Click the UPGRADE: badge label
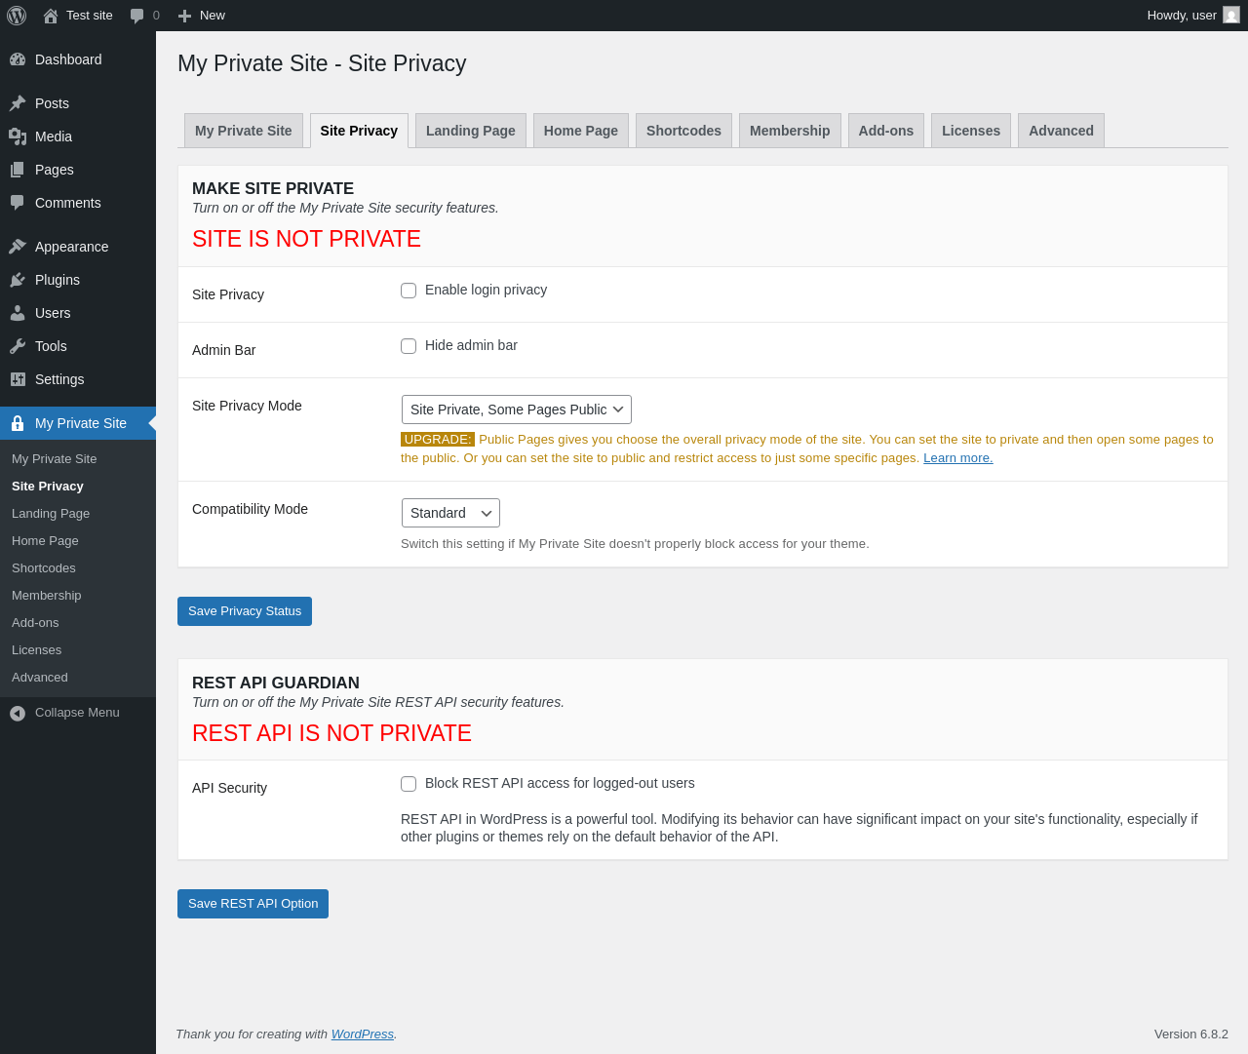Viewport: 1248px width, 1054px height. pos(438,440)
